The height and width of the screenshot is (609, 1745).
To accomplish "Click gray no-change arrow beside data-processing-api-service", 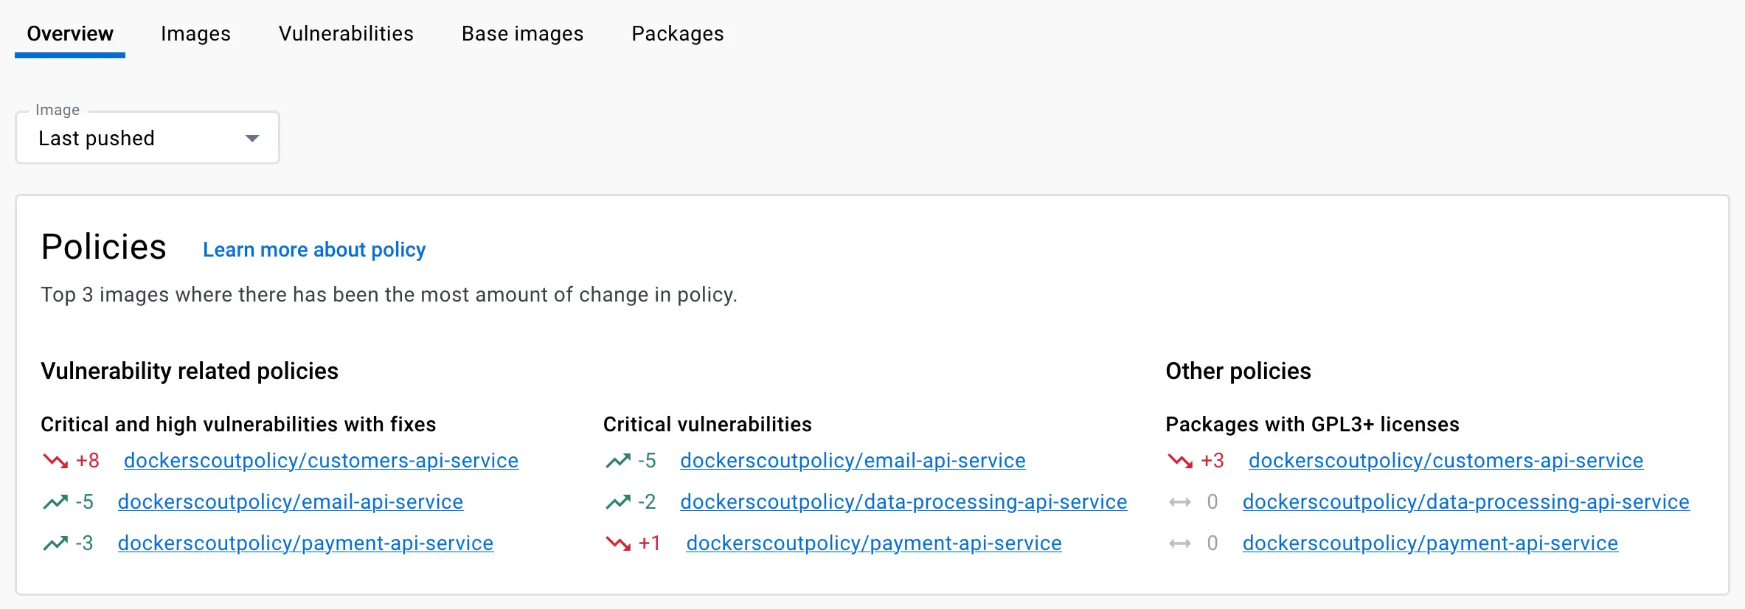I will 1180,502.
